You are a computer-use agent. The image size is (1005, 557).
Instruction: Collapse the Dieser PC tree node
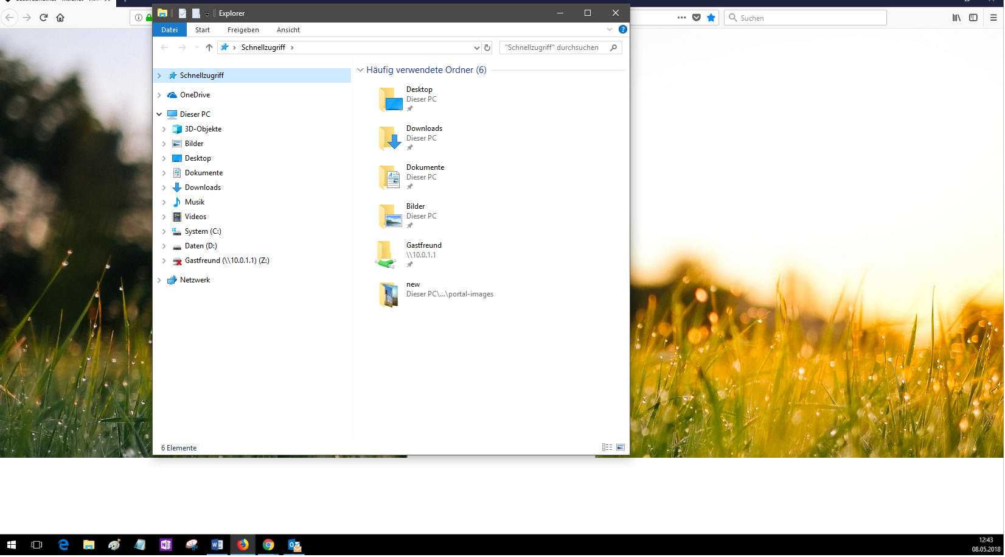point(159,114)
